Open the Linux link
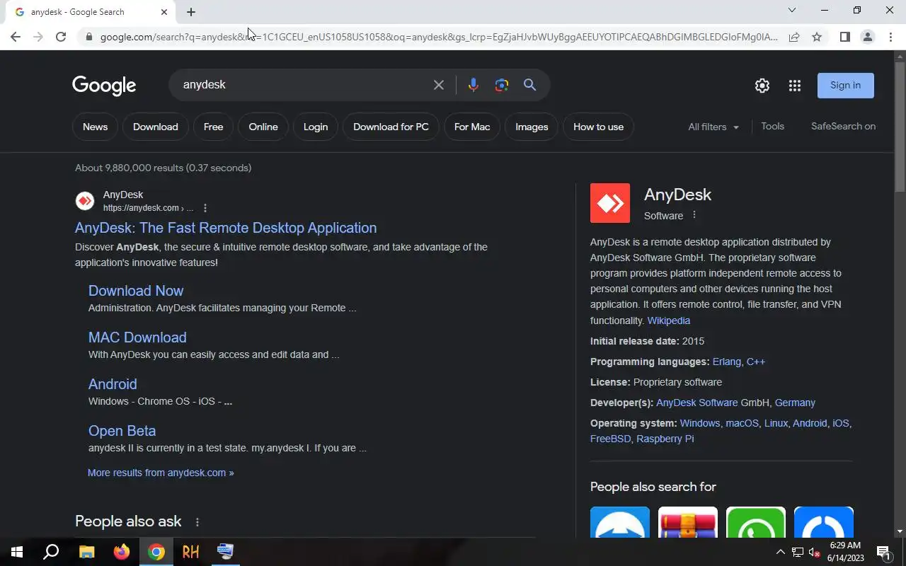Screen dimensions: 906x566 coord(776,423)
